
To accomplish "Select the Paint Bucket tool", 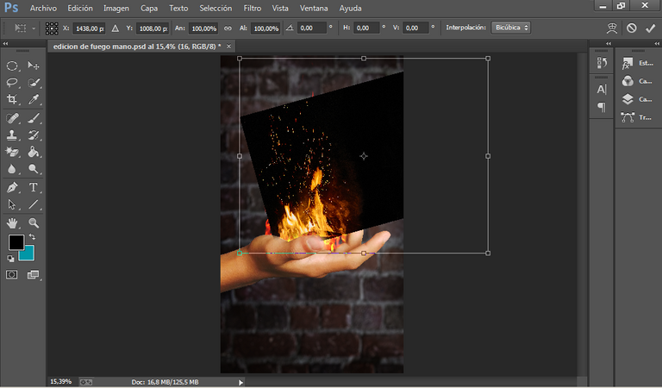I will [x=34, y=152].
